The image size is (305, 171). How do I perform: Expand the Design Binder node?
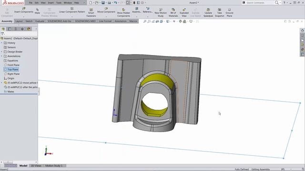point(1,52)
